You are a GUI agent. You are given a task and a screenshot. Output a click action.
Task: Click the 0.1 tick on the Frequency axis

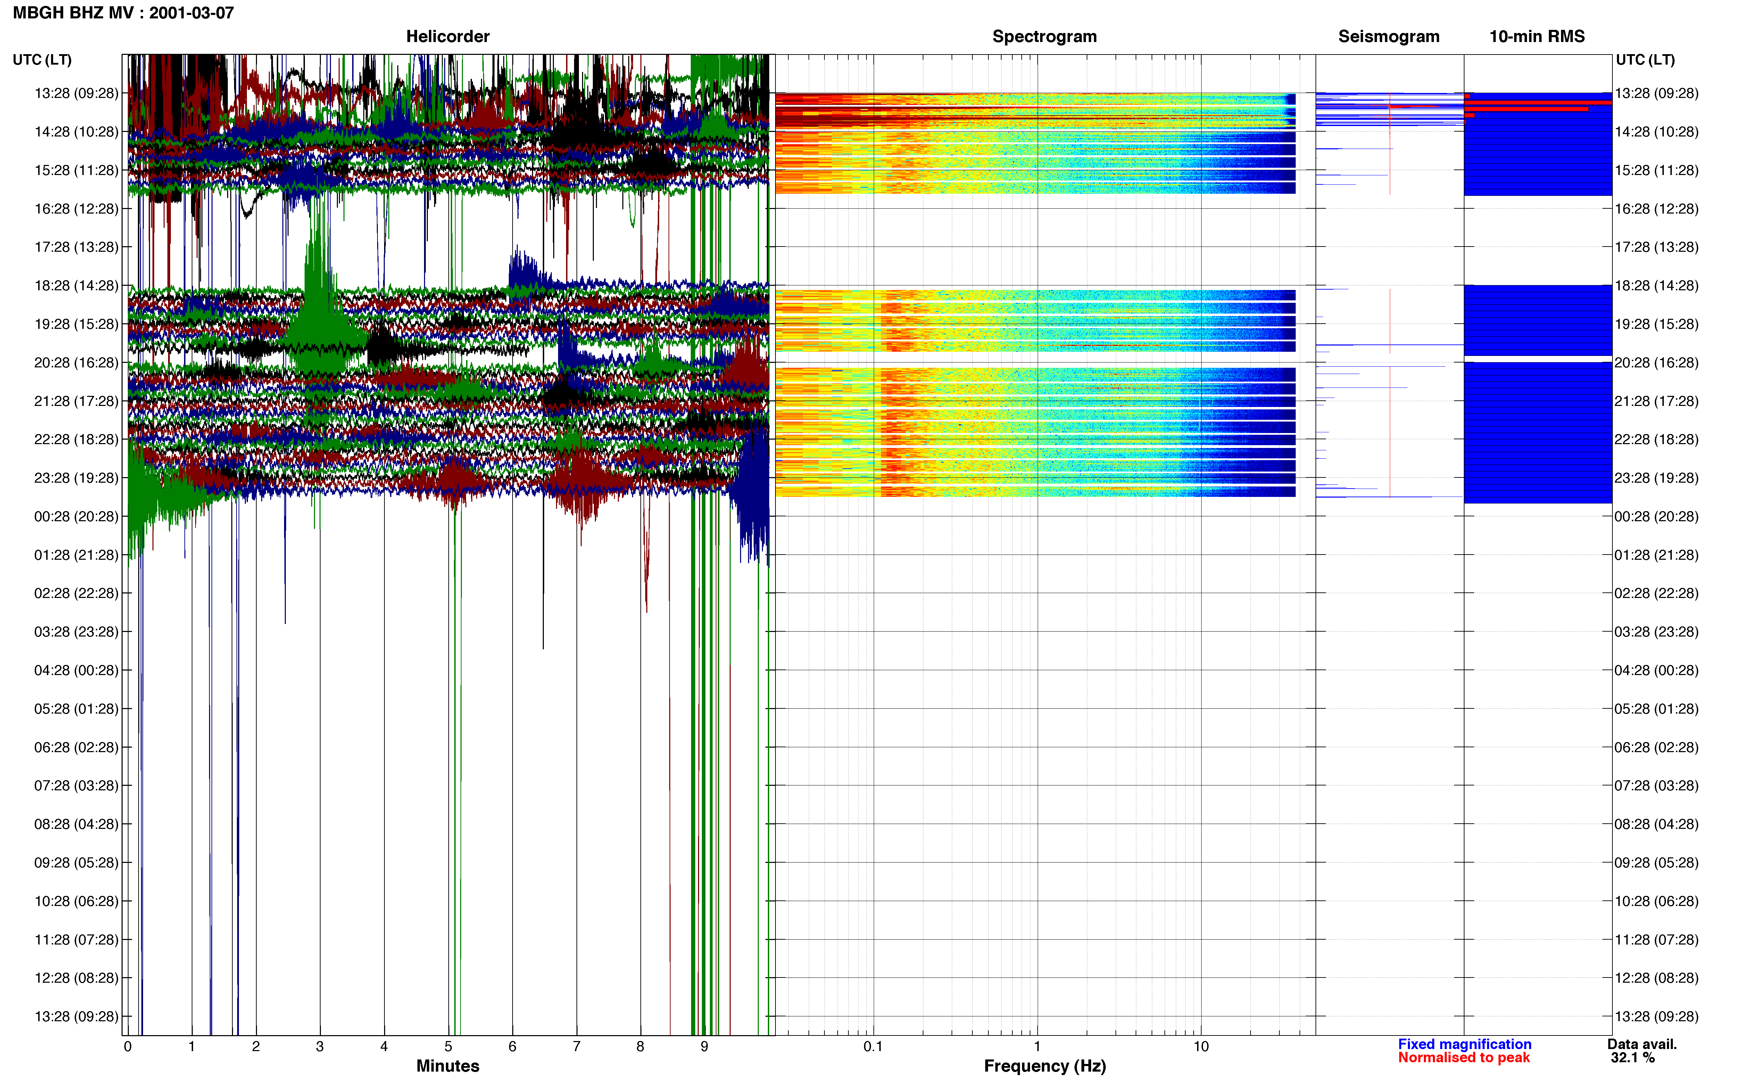point(873,1047)
